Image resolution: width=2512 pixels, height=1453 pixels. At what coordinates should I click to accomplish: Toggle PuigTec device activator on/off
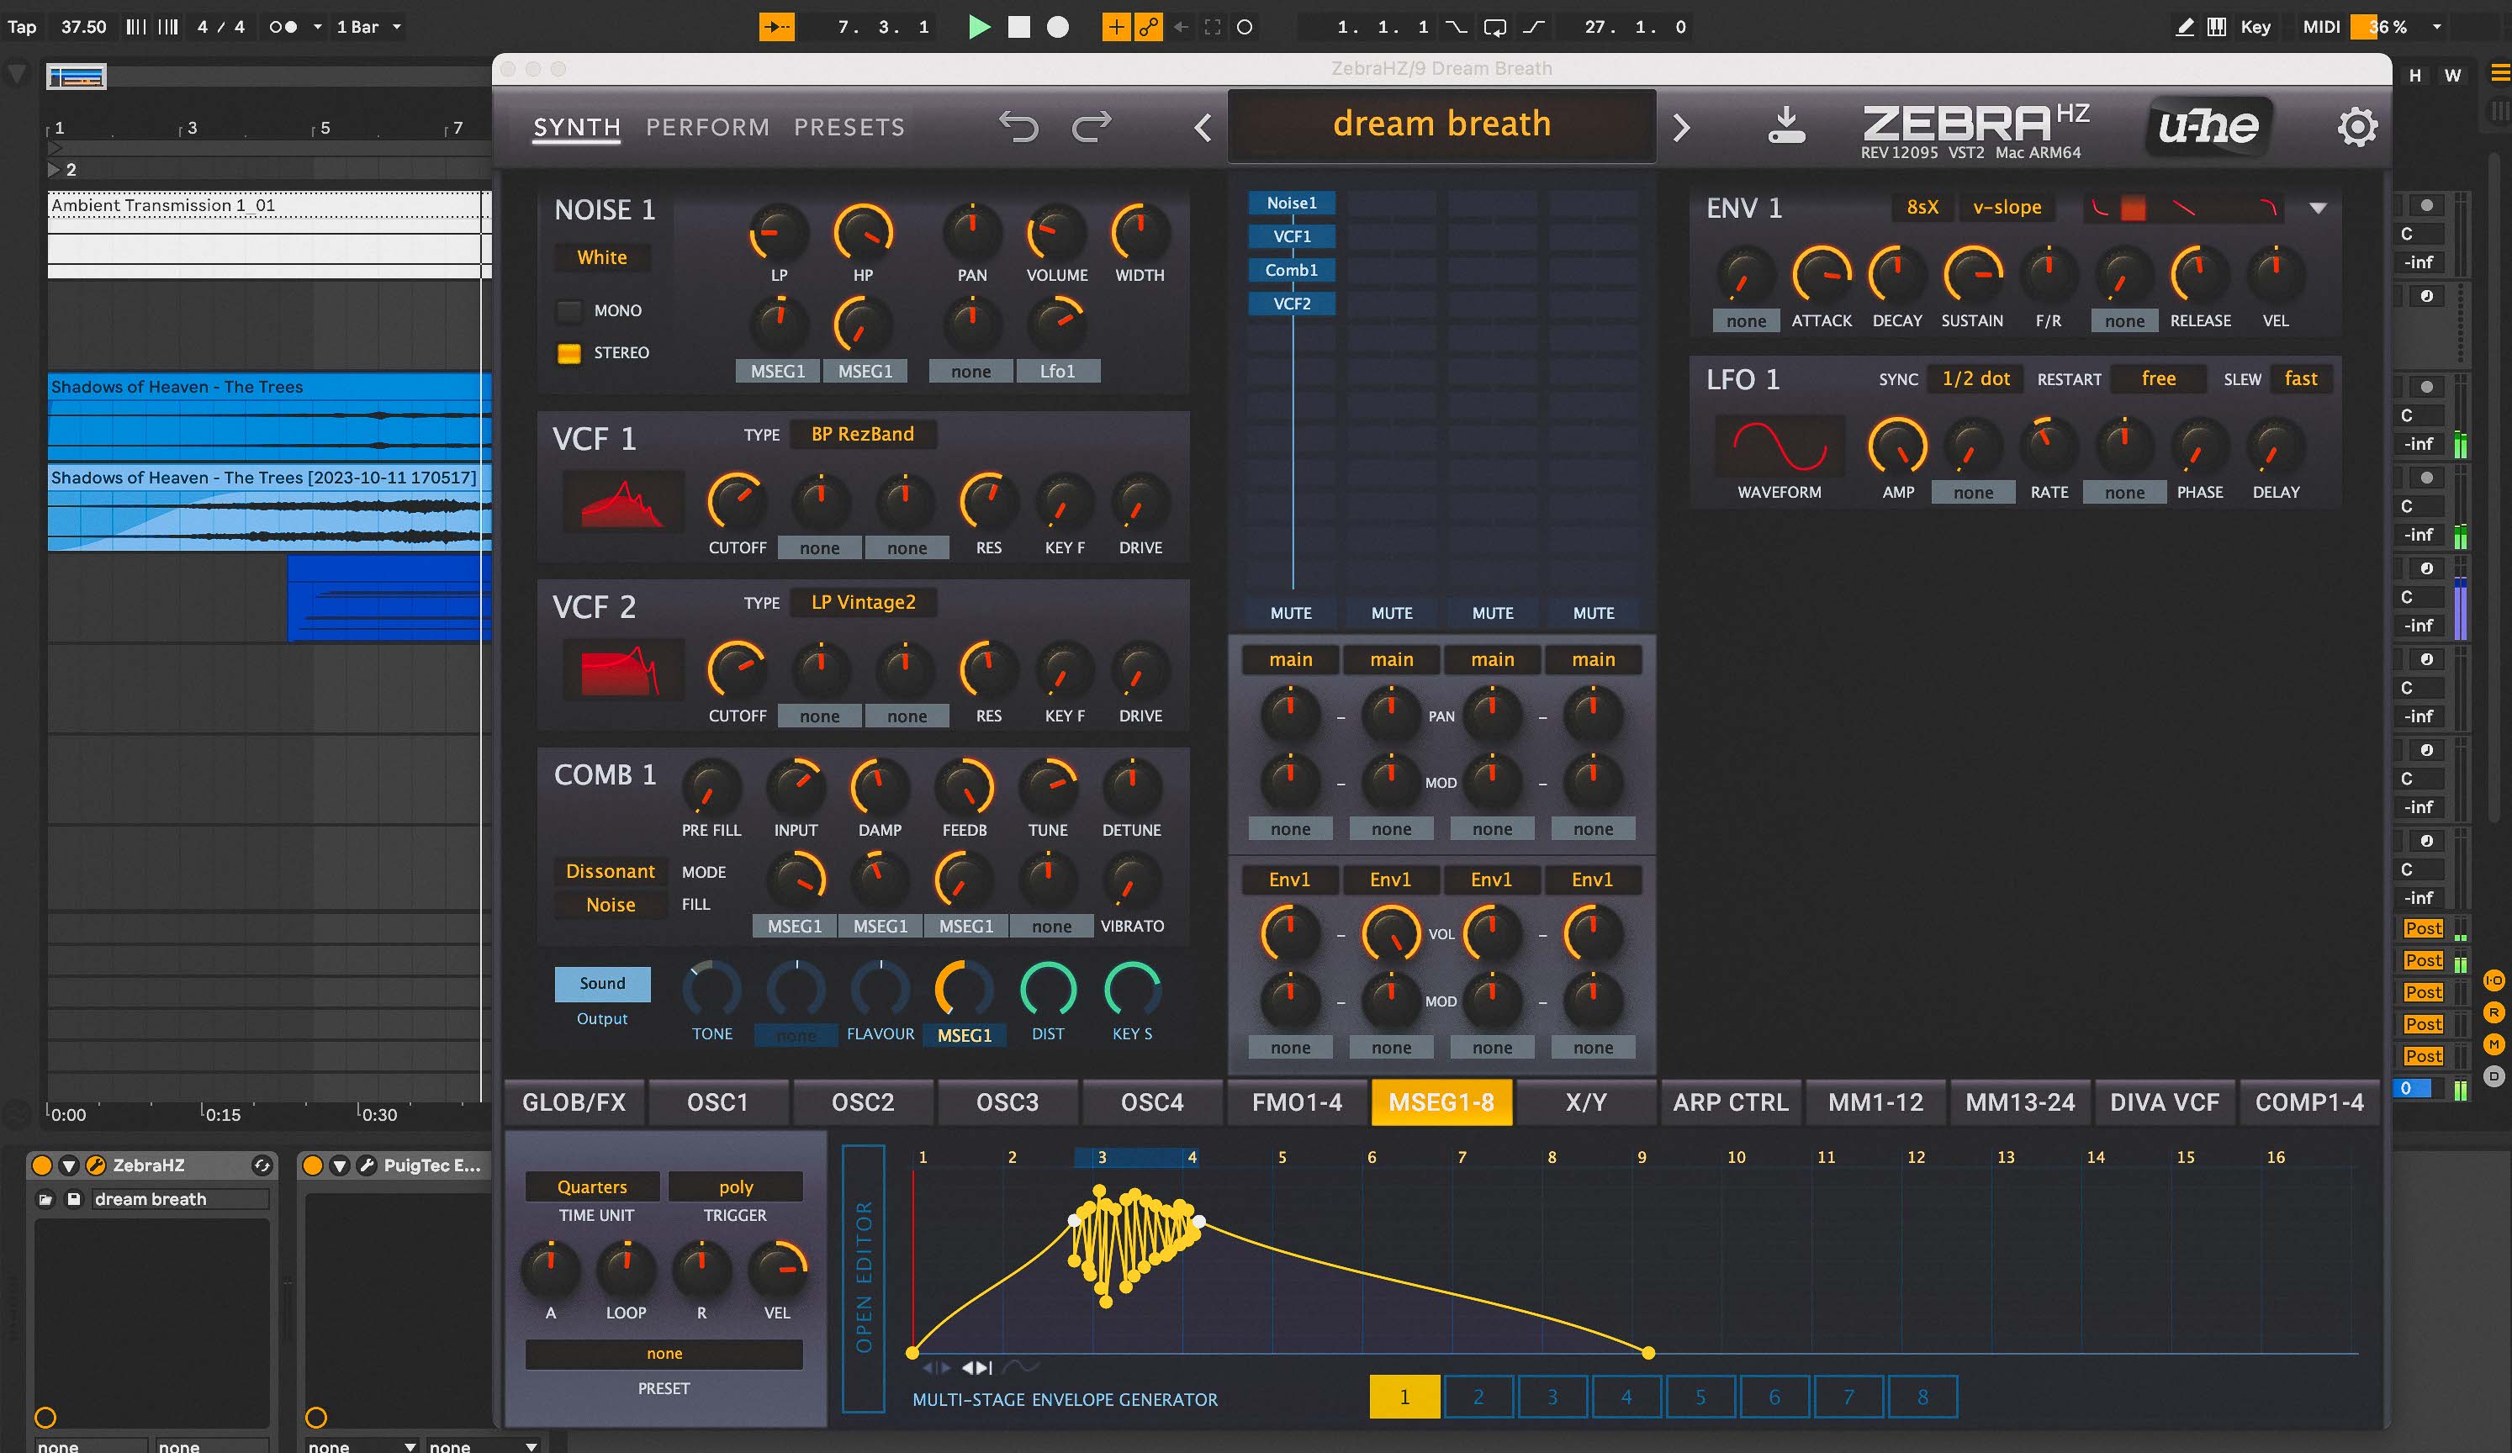click(313, 1165)
